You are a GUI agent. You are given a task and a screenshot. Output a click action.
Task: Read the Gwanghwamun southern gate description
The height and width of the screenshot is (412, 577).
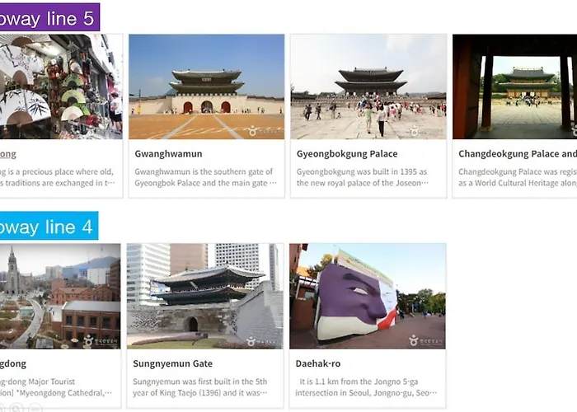[x=206, y=177]
